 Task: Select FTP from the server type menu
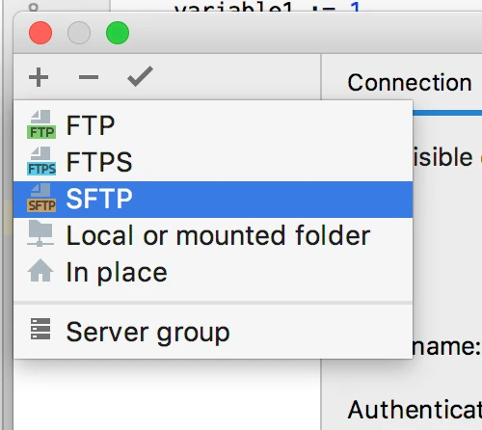pos(213,125)
